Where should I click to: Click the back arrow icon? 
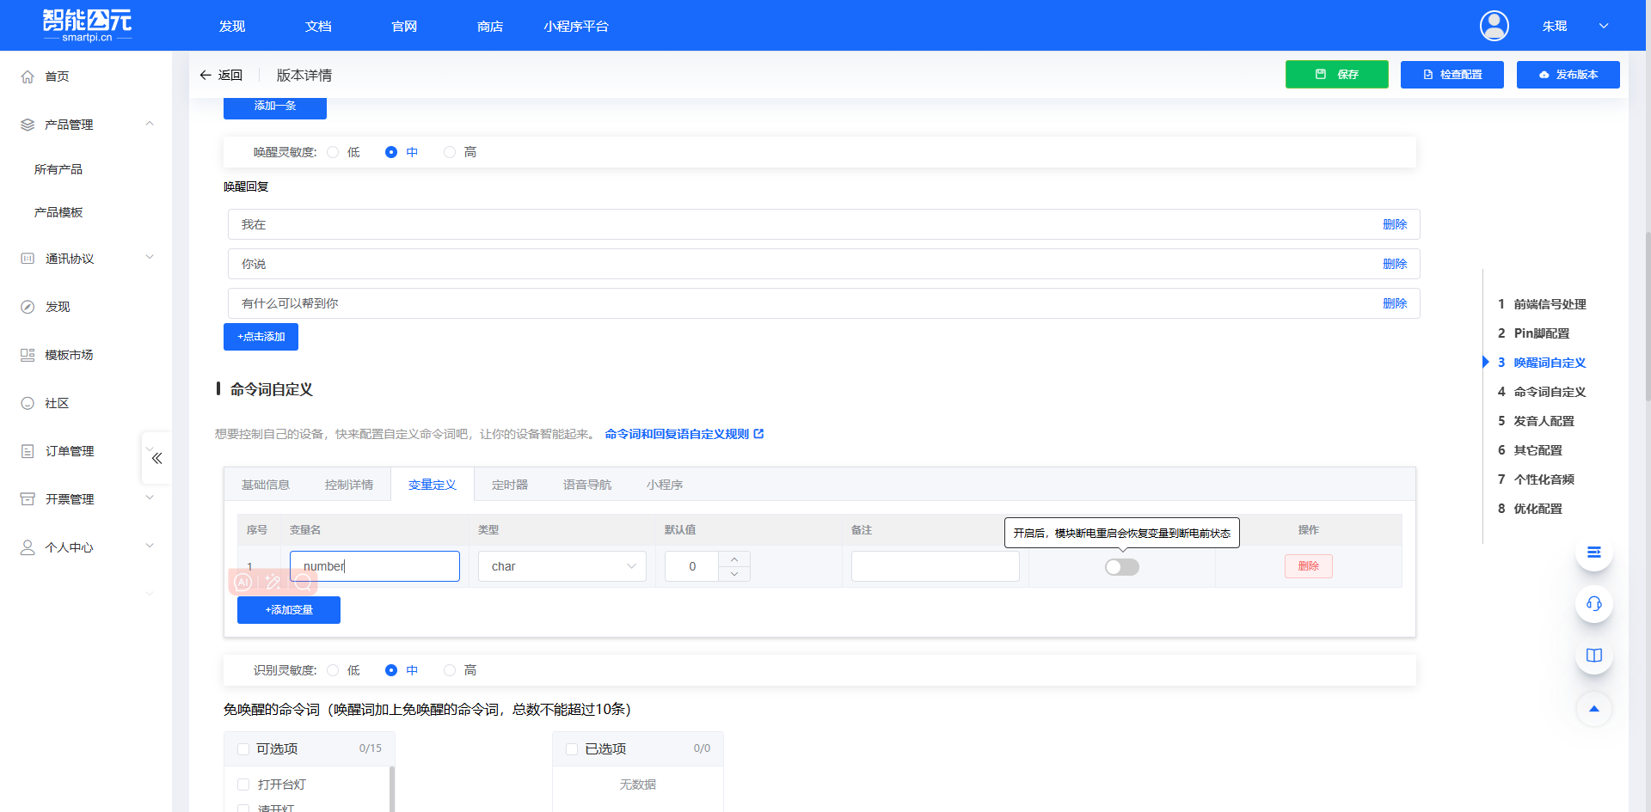pyautogui.click(x=206, y=76)
